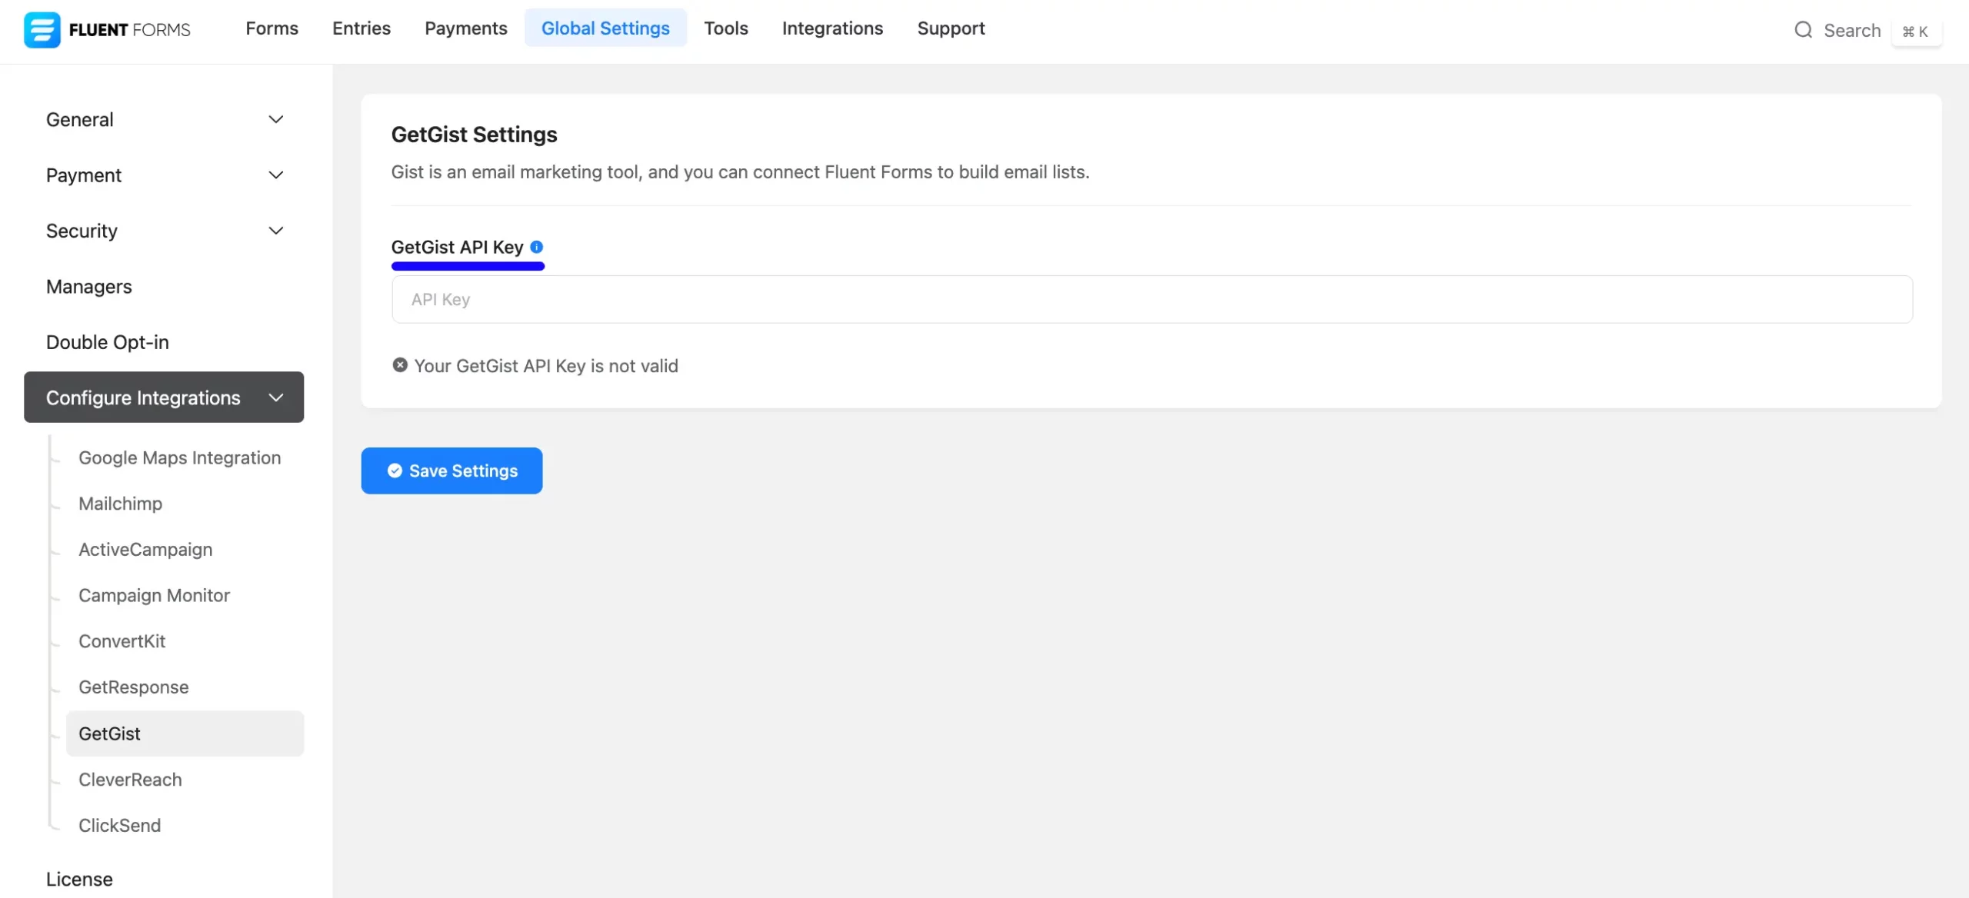Select GetResponse integration
1969x898 pixels.
point(133,687)
